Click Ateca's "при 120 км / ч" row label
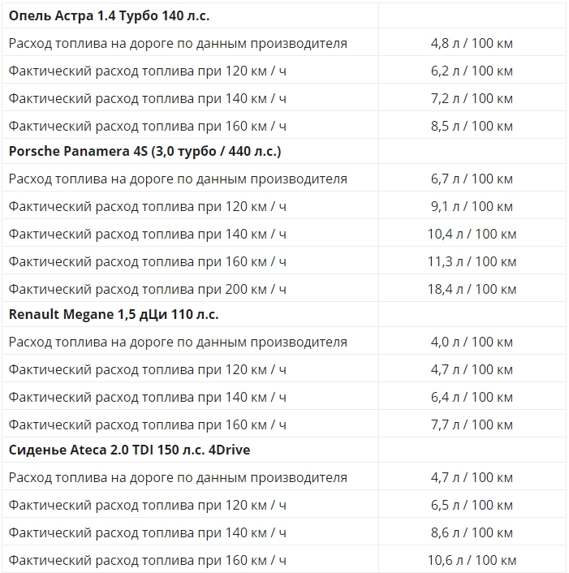Viewport: 569px width, 573px height. [147, 505]
